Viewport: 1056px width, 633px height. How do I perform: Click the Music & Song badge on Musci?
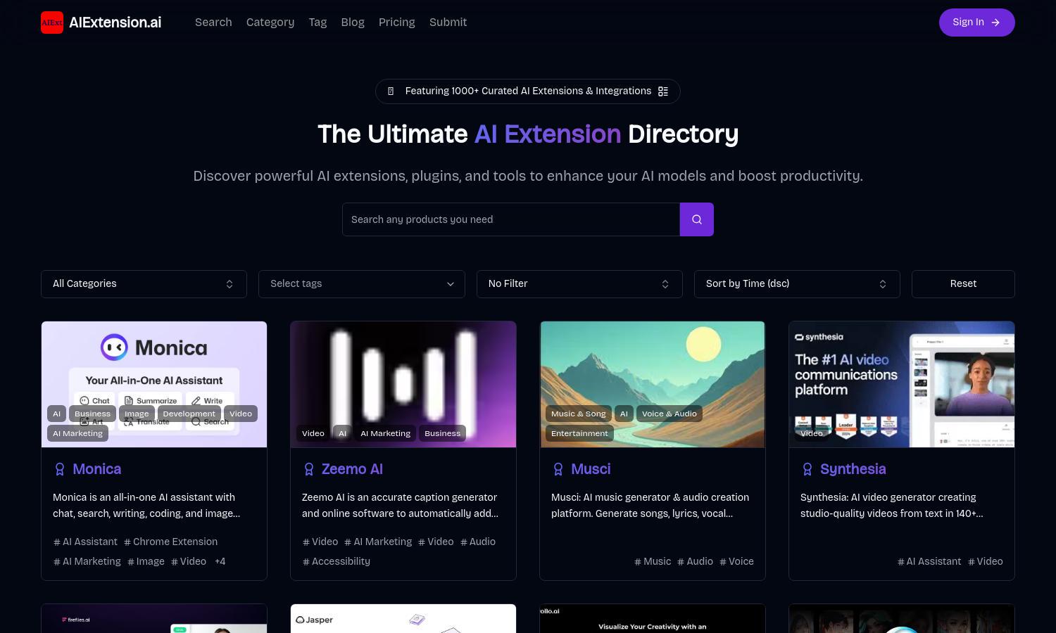(579, 414)
